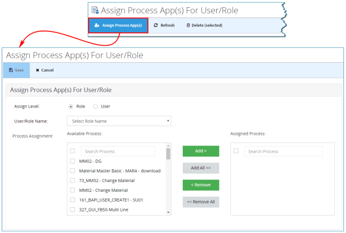Viewport: 346px width, 233px height.
Task: Click the Available Process scrollbar down arrow
Action: [x=168, y=212]
